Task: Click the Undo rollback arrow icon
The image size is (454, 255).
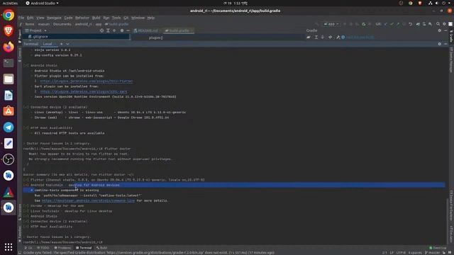Action: [410, 24]
